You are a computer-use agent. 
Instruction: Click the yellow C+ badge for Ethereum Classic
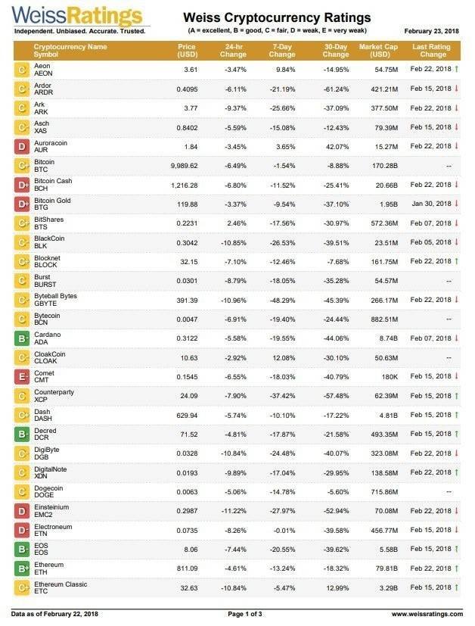pos(22,587)
